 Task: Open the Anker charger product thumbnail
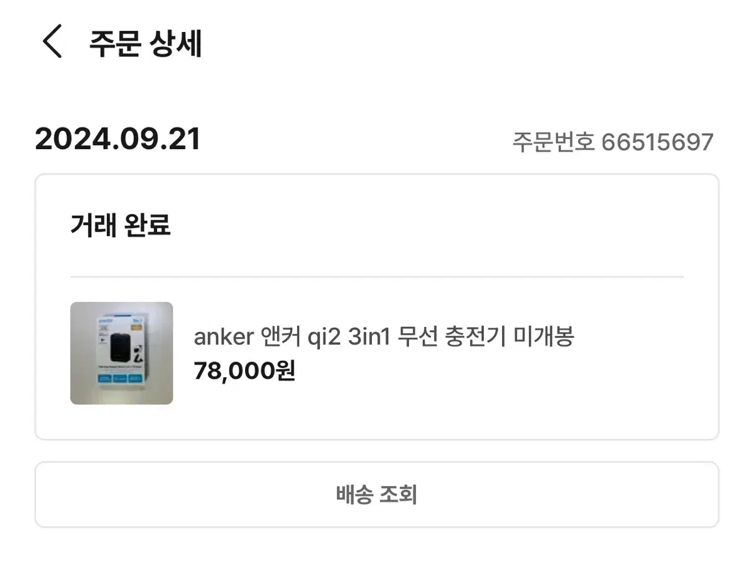pyautogui.click(x=121, y=353)
